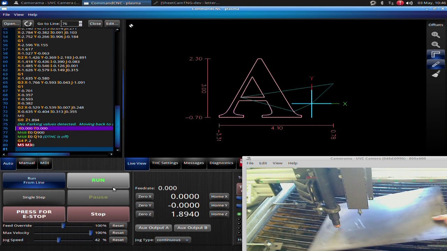Click the Zero X button
Screen dimensions: 447x251
click(145, 197)
